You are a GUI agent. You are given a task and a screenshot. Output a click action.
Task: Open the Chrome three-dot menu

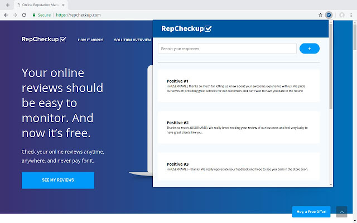point(351,15)
